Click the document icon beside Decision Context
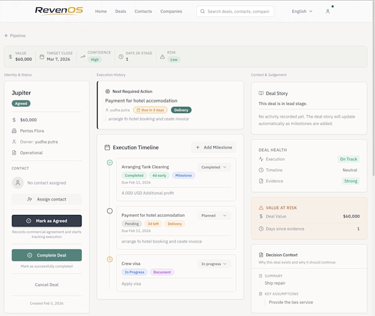 coord(261,255)
